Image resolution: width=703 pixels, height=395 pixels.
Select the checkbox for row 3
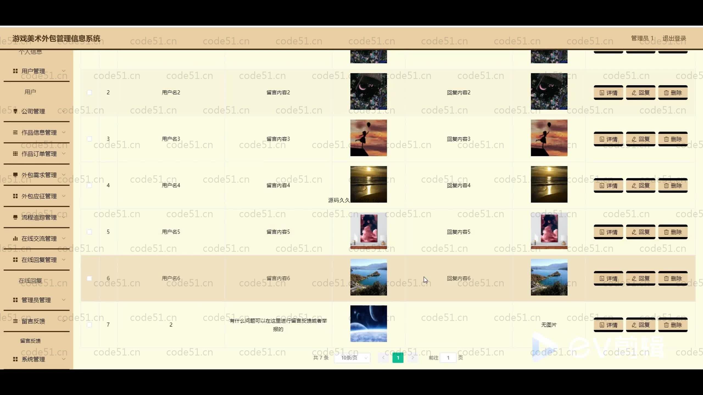click(89, 139)
